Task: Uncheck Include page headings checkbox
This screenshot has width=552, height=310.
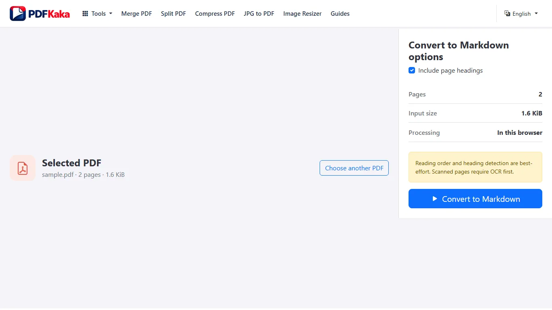Action: coord(412,71)
